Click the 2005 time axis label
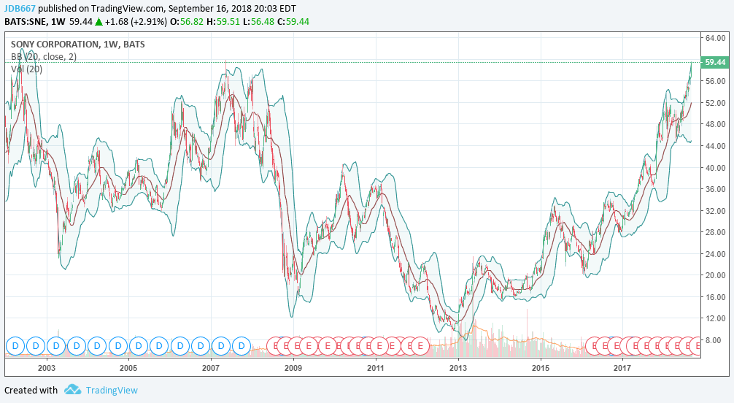 (x=128, y=368)
